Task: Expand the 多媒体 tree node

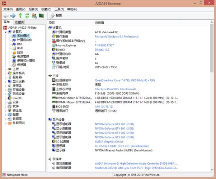Action: (x=6, y=86)
